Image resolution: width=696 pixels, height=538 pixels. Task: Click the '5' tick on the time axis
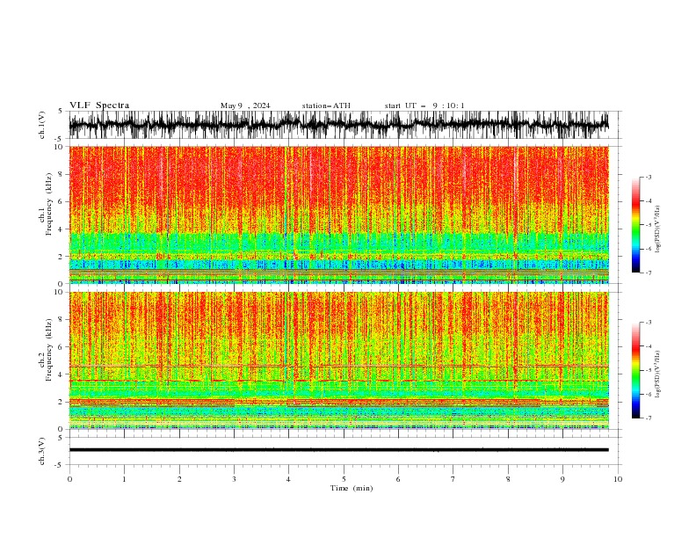[344, 479]
